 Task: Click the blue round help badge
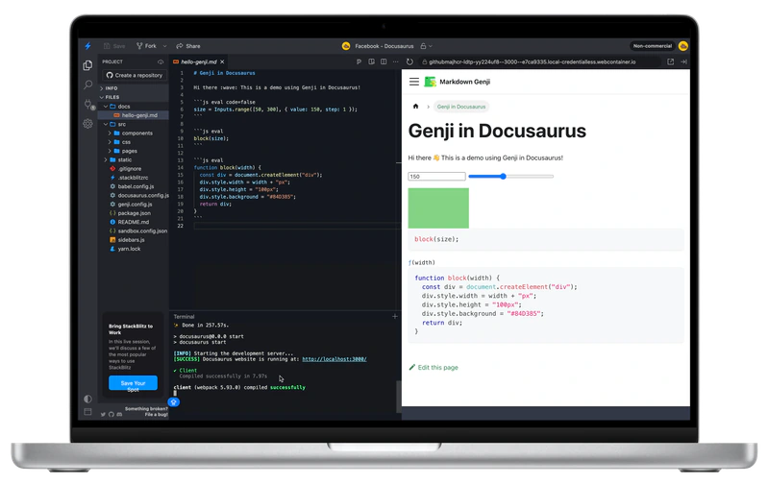tap(174, 402)
